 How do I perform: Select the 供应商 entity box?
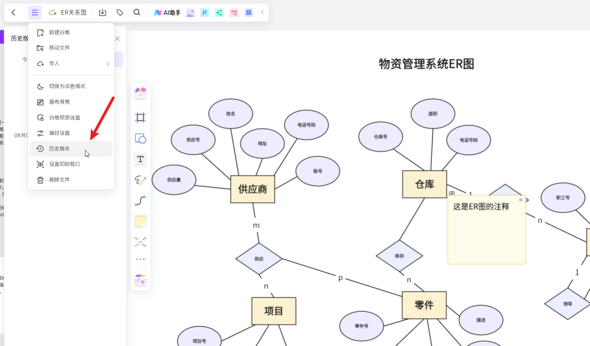pos(253,189)
